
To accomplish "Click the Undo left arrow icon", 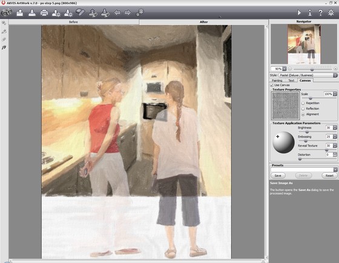I will 117,13.
